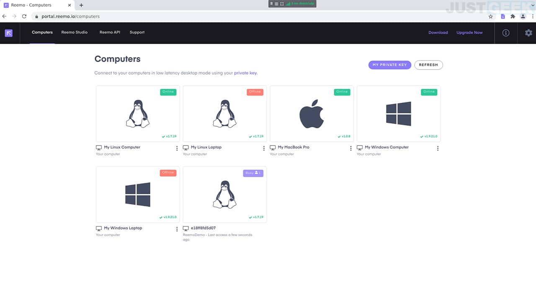This screenshot has width=536, height=302.
Task: Click the REFRESH button
Action: coord(428,65)
